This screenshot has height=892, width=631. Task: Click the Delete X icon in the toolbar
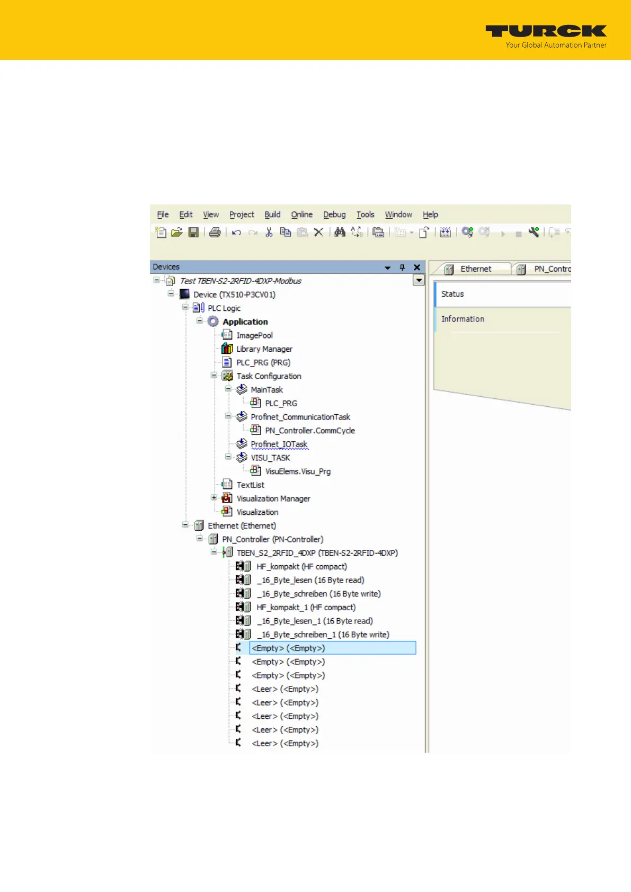(318, 232)
